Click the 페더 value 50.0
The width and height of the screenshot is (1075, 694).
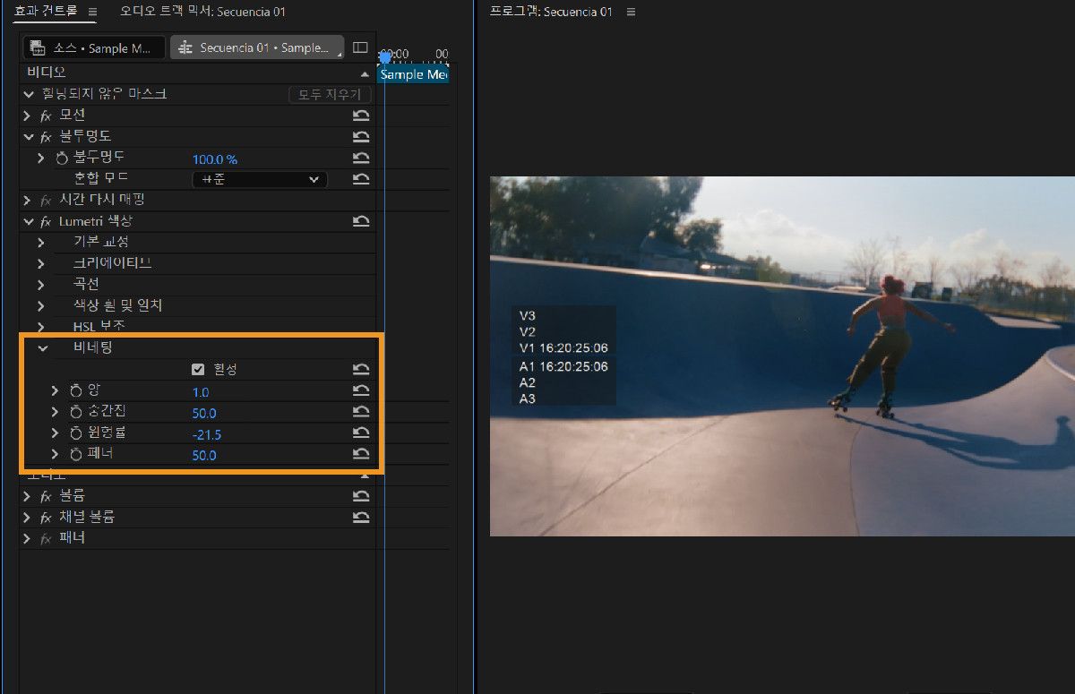pos(204,456)
